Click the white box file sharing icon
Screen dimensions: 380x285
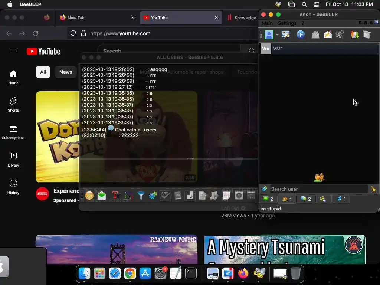(367, 35)
